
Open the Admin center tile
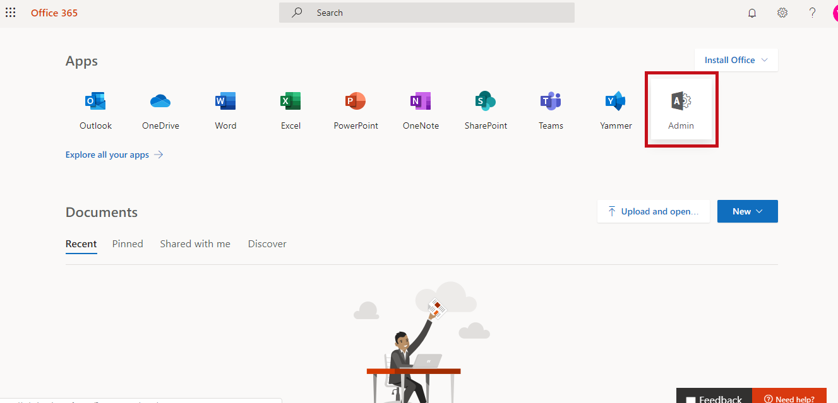681,110
